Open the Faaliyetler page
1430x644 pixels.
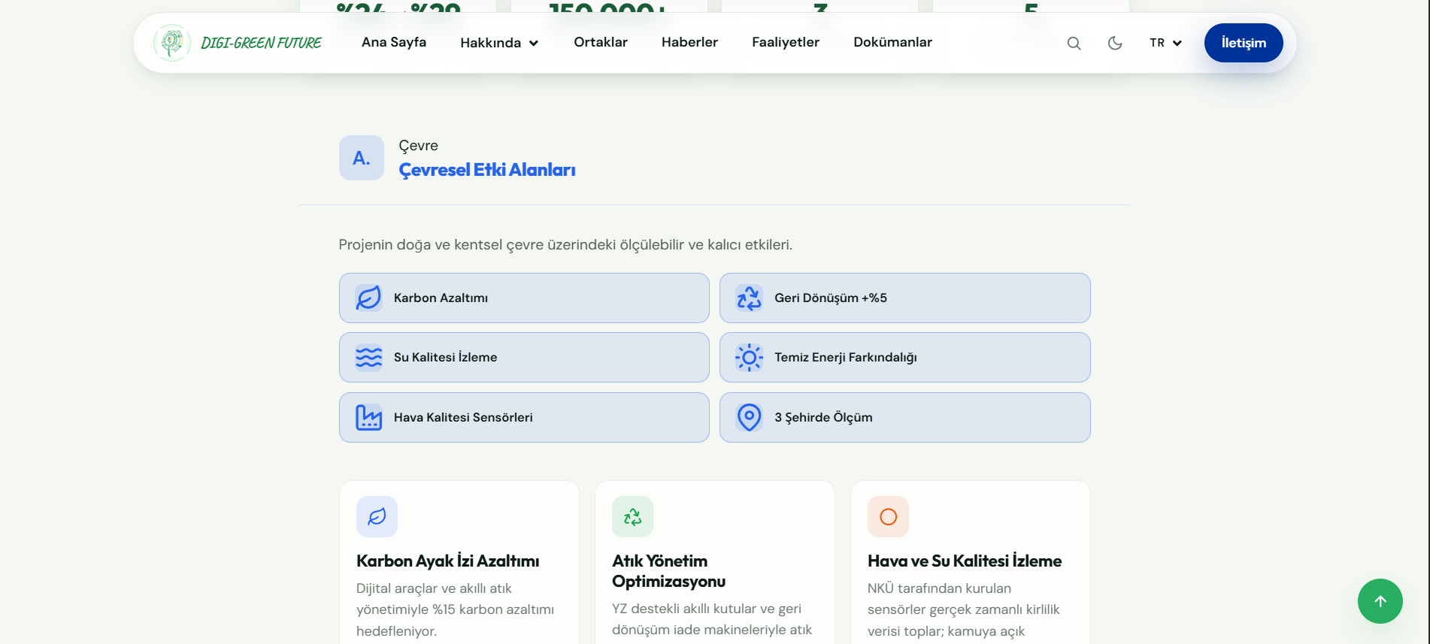tap(786, 42)
